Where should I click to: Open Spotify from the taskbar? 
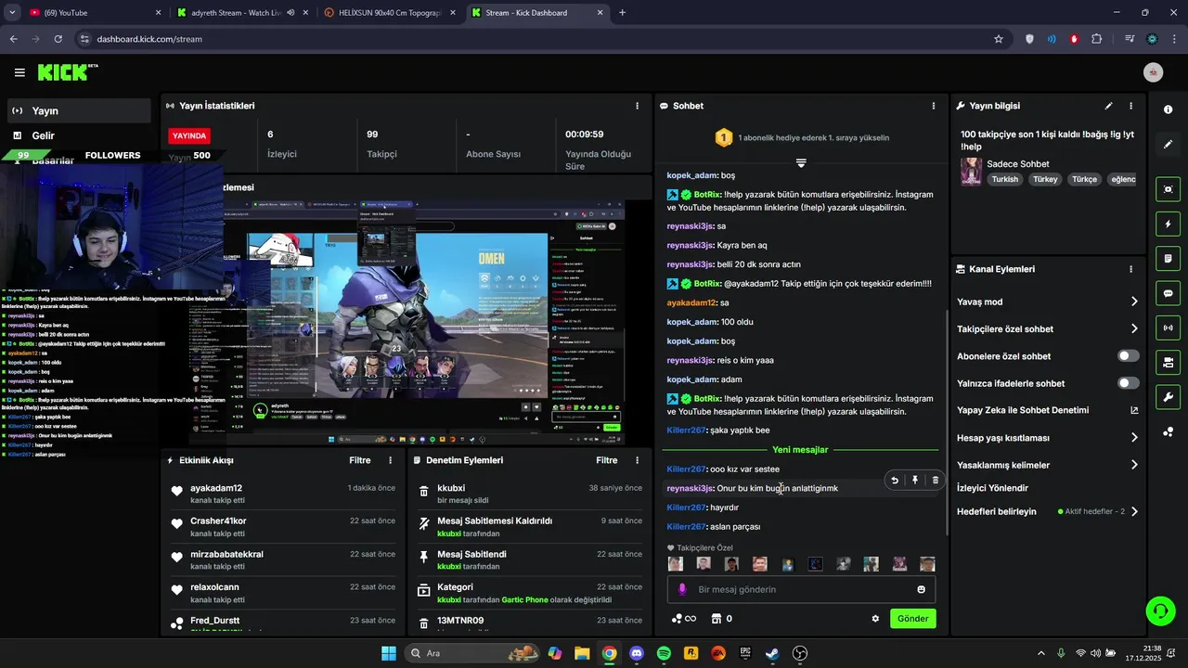point(664,653)
